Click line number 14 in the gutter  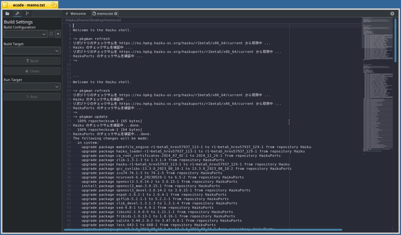point(68,82)
